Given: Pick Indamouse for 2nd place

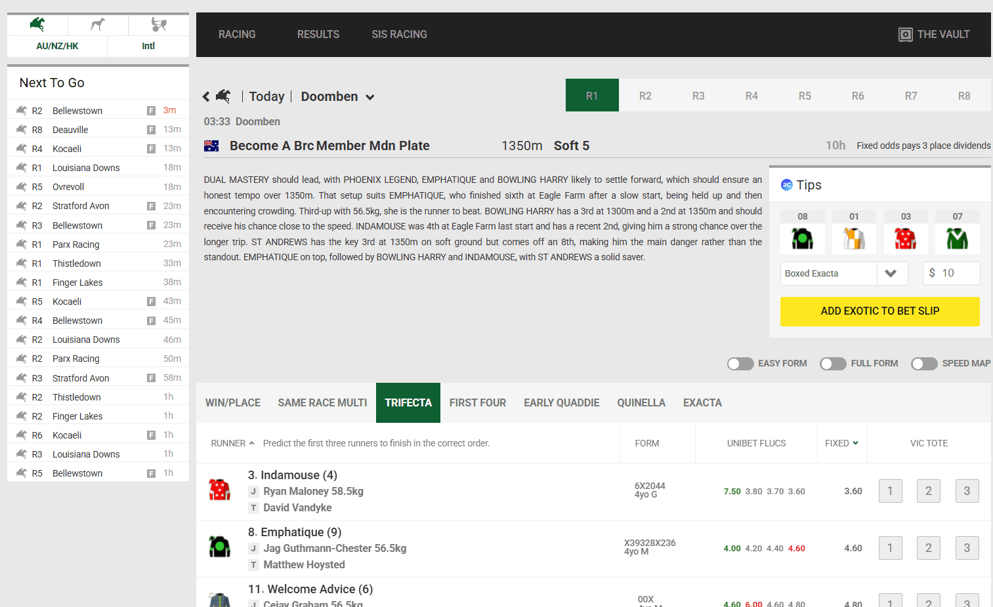Looking at the screenshot, I should (929, 491).
